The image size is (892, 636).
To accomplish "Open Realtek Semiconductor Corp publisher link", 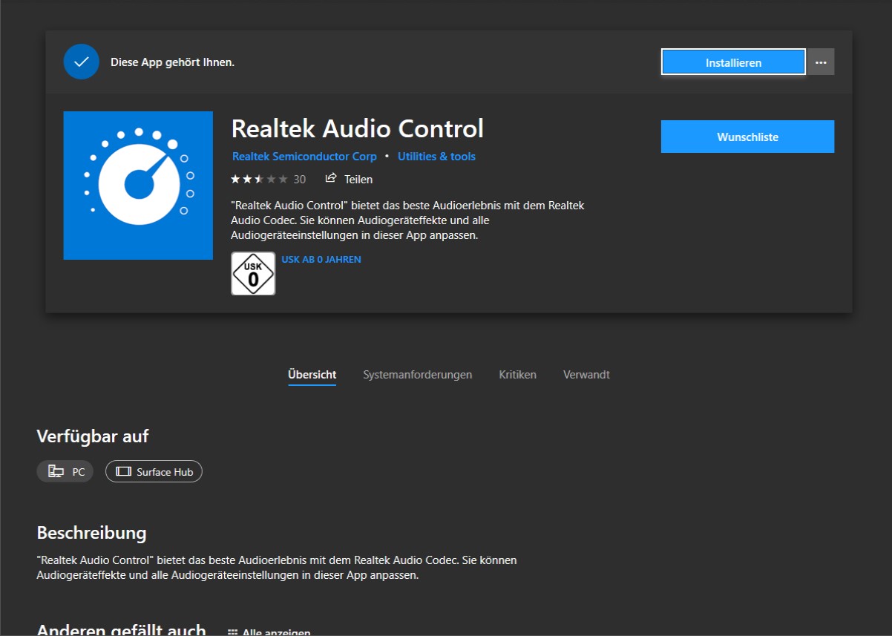I will point(304,157).
